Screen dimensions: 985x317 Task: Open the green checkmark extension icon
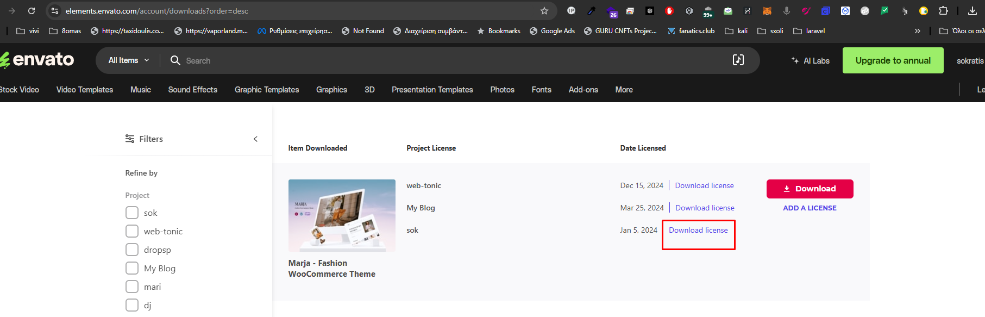884,11
